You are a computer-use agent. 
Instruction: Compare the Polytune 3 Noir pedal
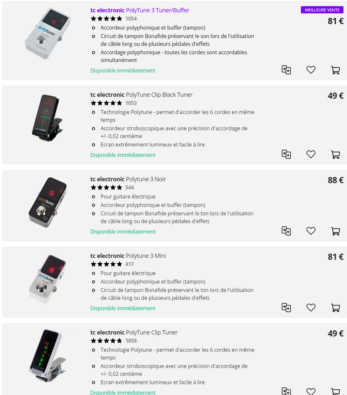tap(286, 231)
